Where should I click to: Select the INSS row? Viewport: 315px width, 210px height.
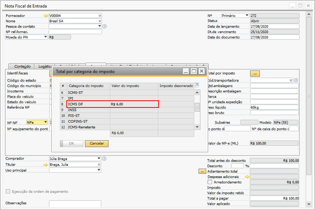click(x=127, y=110)
